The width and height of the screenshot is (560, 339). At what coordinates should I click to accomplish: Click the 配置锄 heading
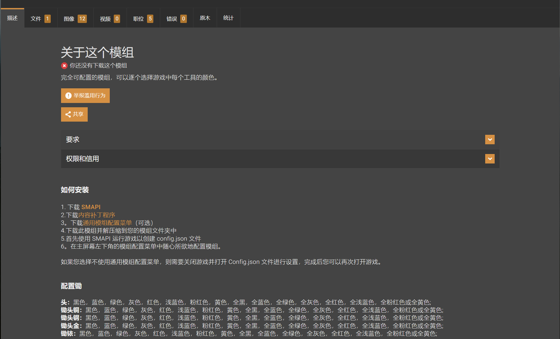coord(71,286)
